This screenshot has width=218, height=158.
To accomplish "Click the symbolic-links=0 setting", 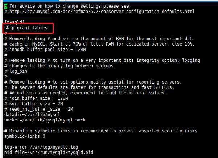I will pos(25,136).
